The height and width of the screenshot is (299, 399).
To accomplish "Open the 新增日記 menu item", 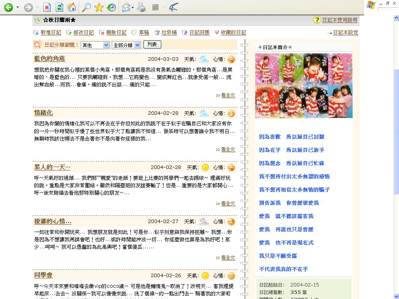I will pos(51,33).
